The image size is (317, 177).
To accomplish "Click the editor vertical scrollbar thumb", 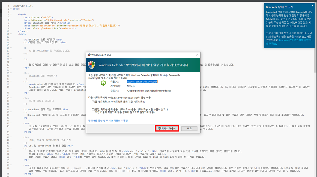I will (x=315, y=37).
